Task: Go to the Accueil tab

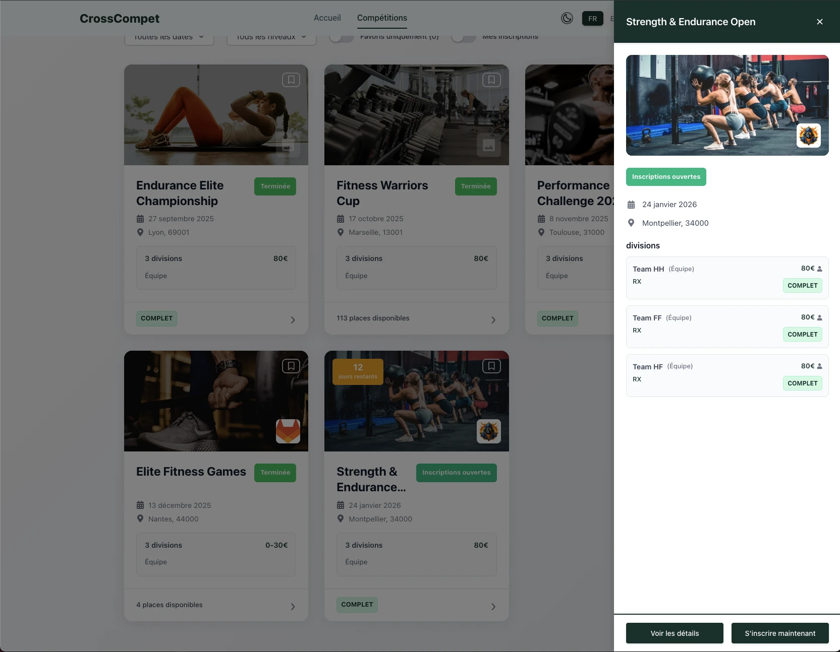Action: tap(327, 18)
